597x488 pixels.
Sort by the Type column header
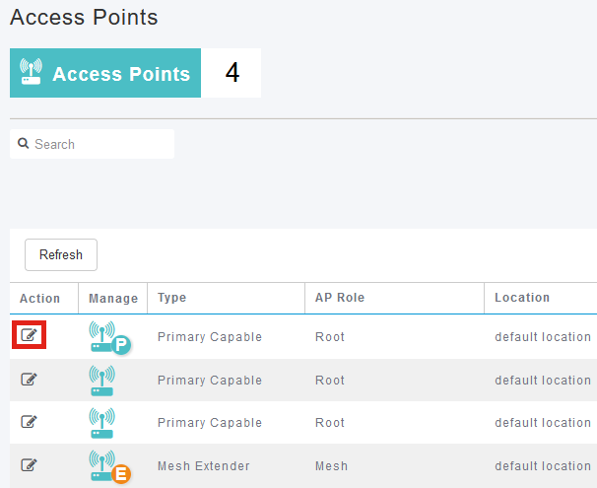(172, 298)
